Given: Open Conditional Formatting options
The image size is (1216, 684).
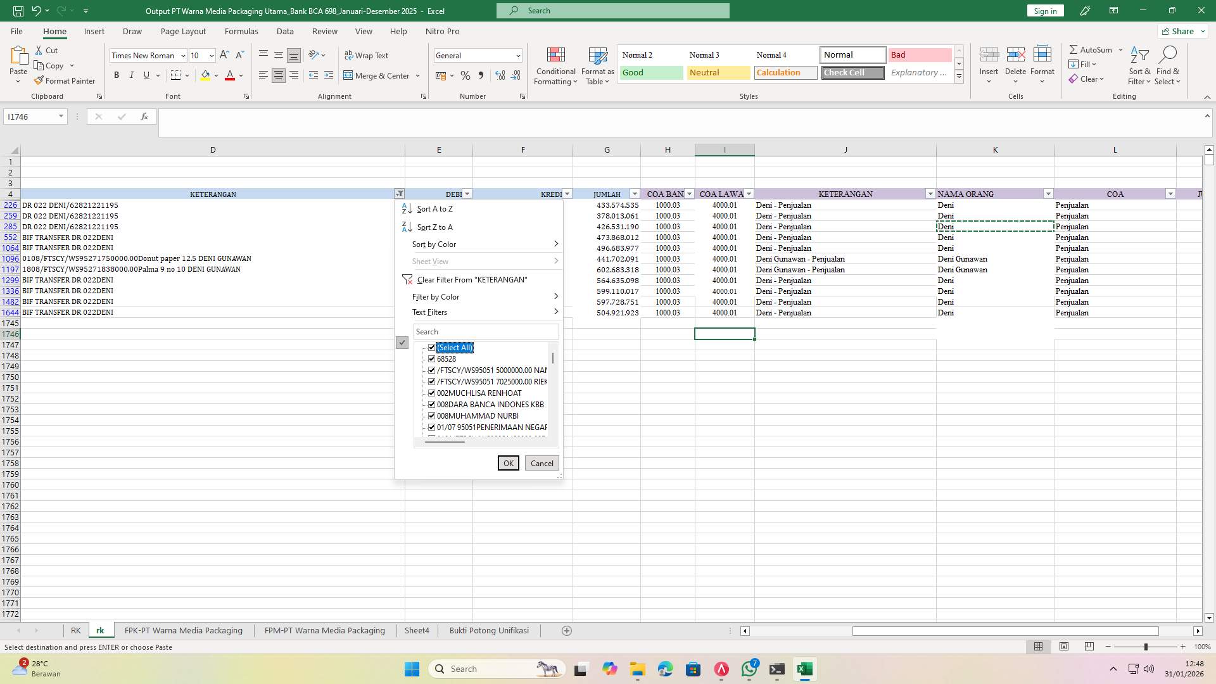Looking at the screenshot, I should [x=555, y=66].
